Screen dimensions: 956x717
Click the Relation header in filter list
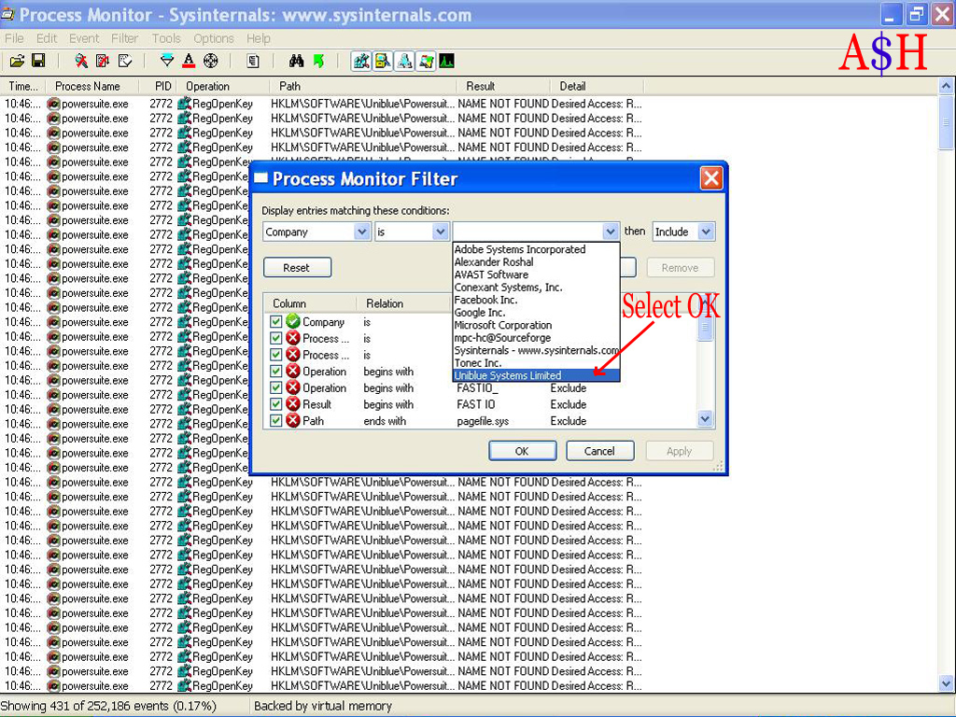(403, 303)
